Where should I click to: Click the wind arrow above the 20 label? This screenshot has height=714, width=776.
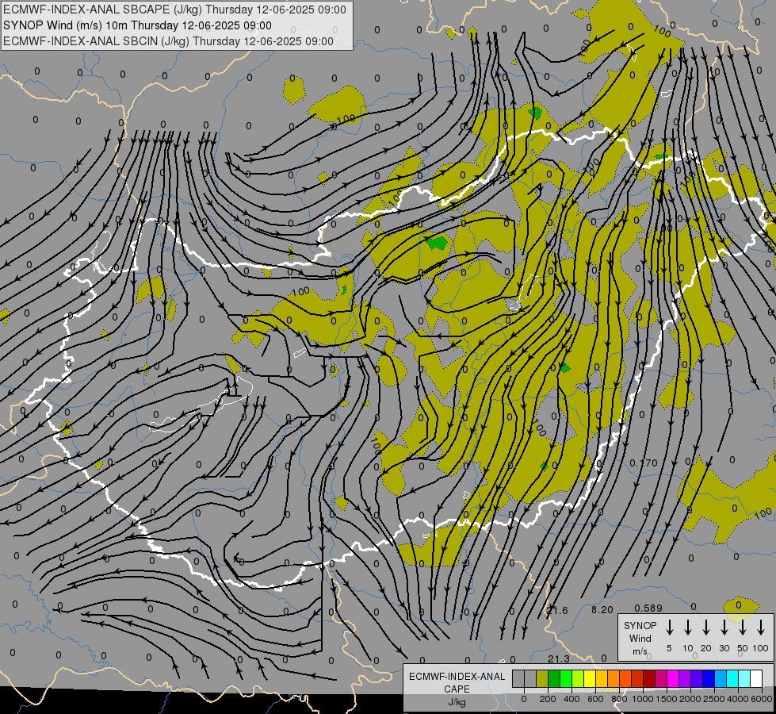coord(706,628)
